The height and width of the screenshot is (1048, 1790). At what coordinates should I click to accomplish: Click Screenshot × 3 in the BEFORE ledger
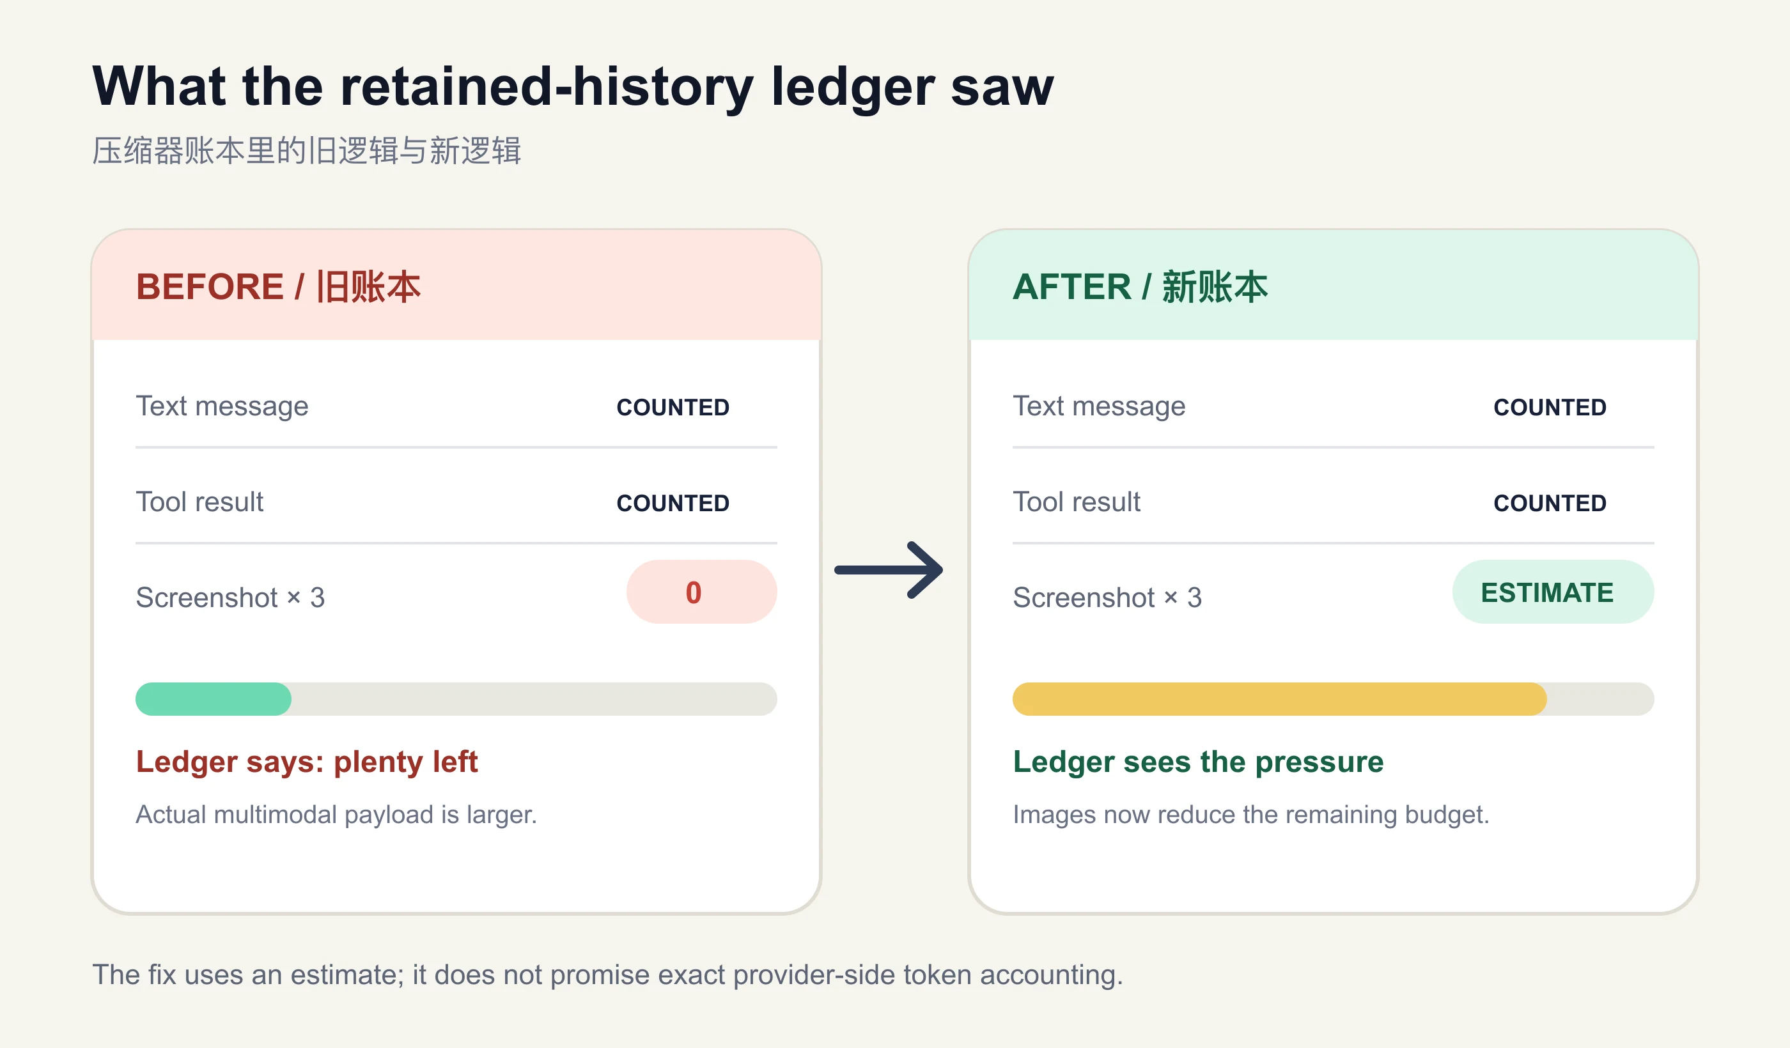pyautogui.click(x=230, y=598)
